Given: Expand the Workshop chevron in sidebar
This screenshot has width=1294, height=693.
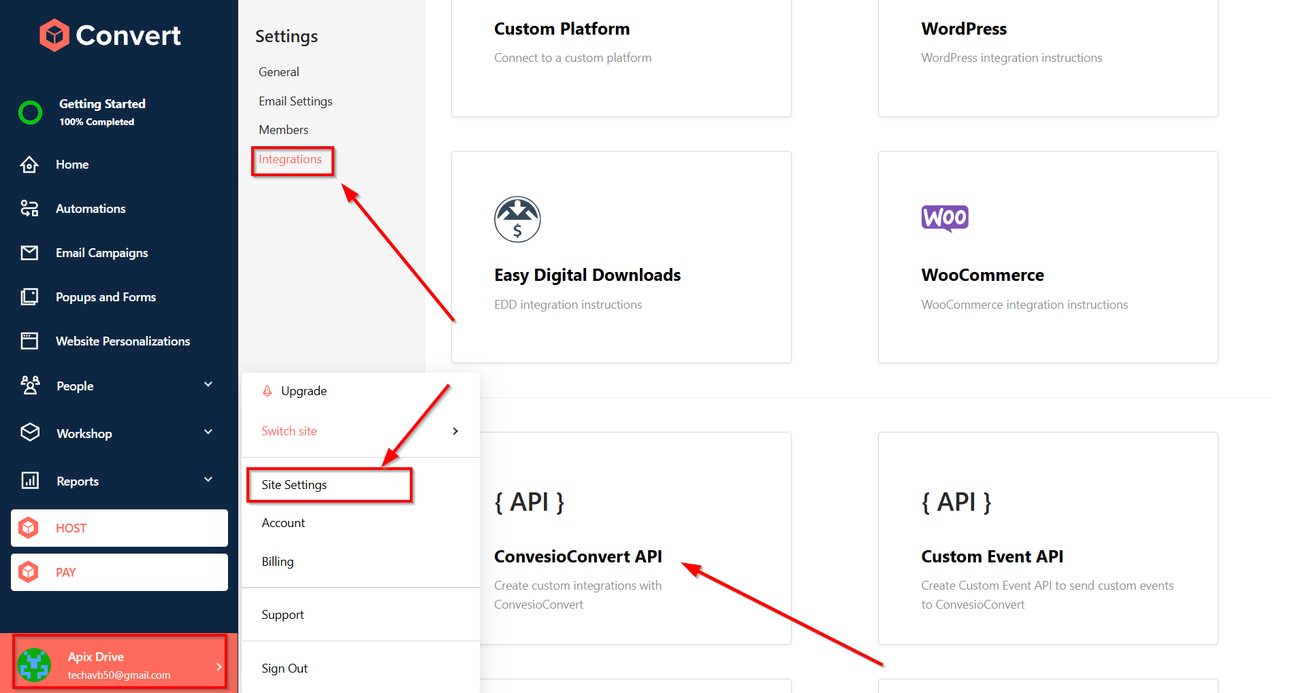Looking at the screenshot, I should click(208, 433).
